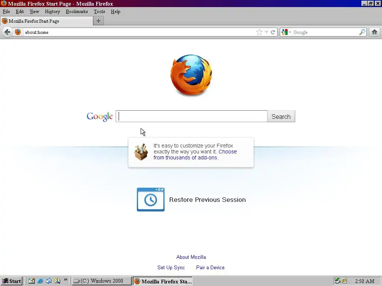Viewport: 382px width, 286px height.
Task: Open the About Mozilla link
Action: click(x=191, y=257)
